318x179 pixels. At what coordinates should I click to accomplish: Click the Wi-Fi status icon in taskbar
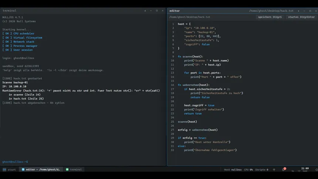pos(274,169)
